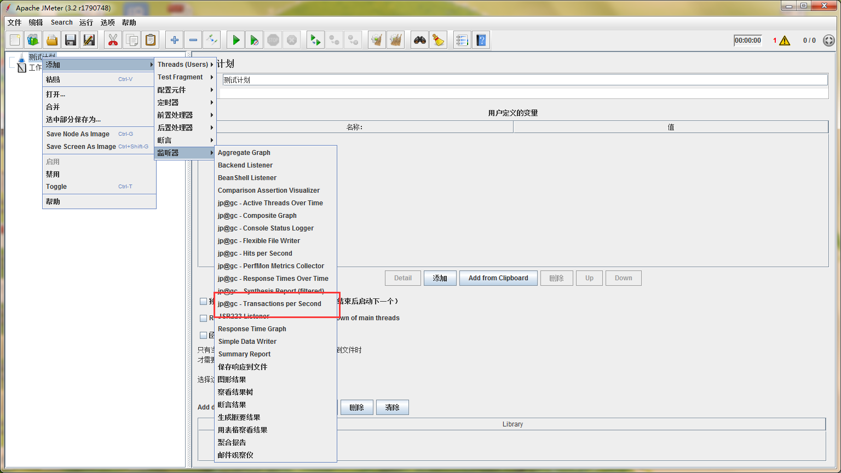Open the 运行 menu
This screenshot has width=841, height=473.
(x=86, y=22)
